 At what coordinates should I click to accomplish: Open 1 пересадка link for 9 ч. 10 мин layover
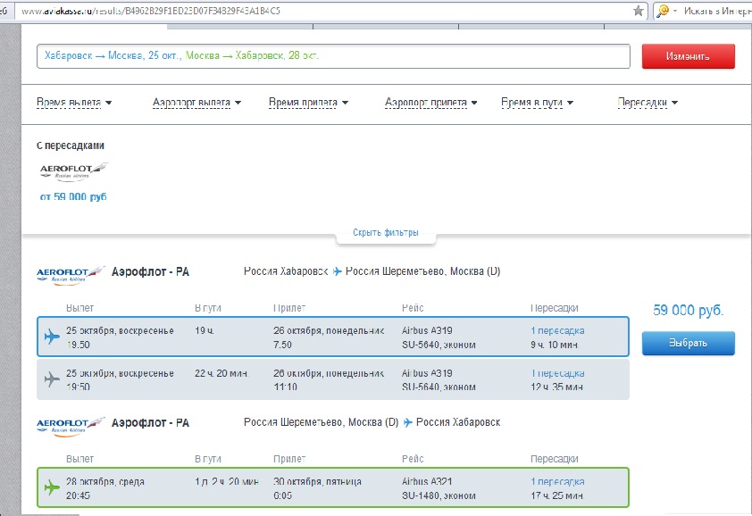pyautogui.click(x=557, y=331)
